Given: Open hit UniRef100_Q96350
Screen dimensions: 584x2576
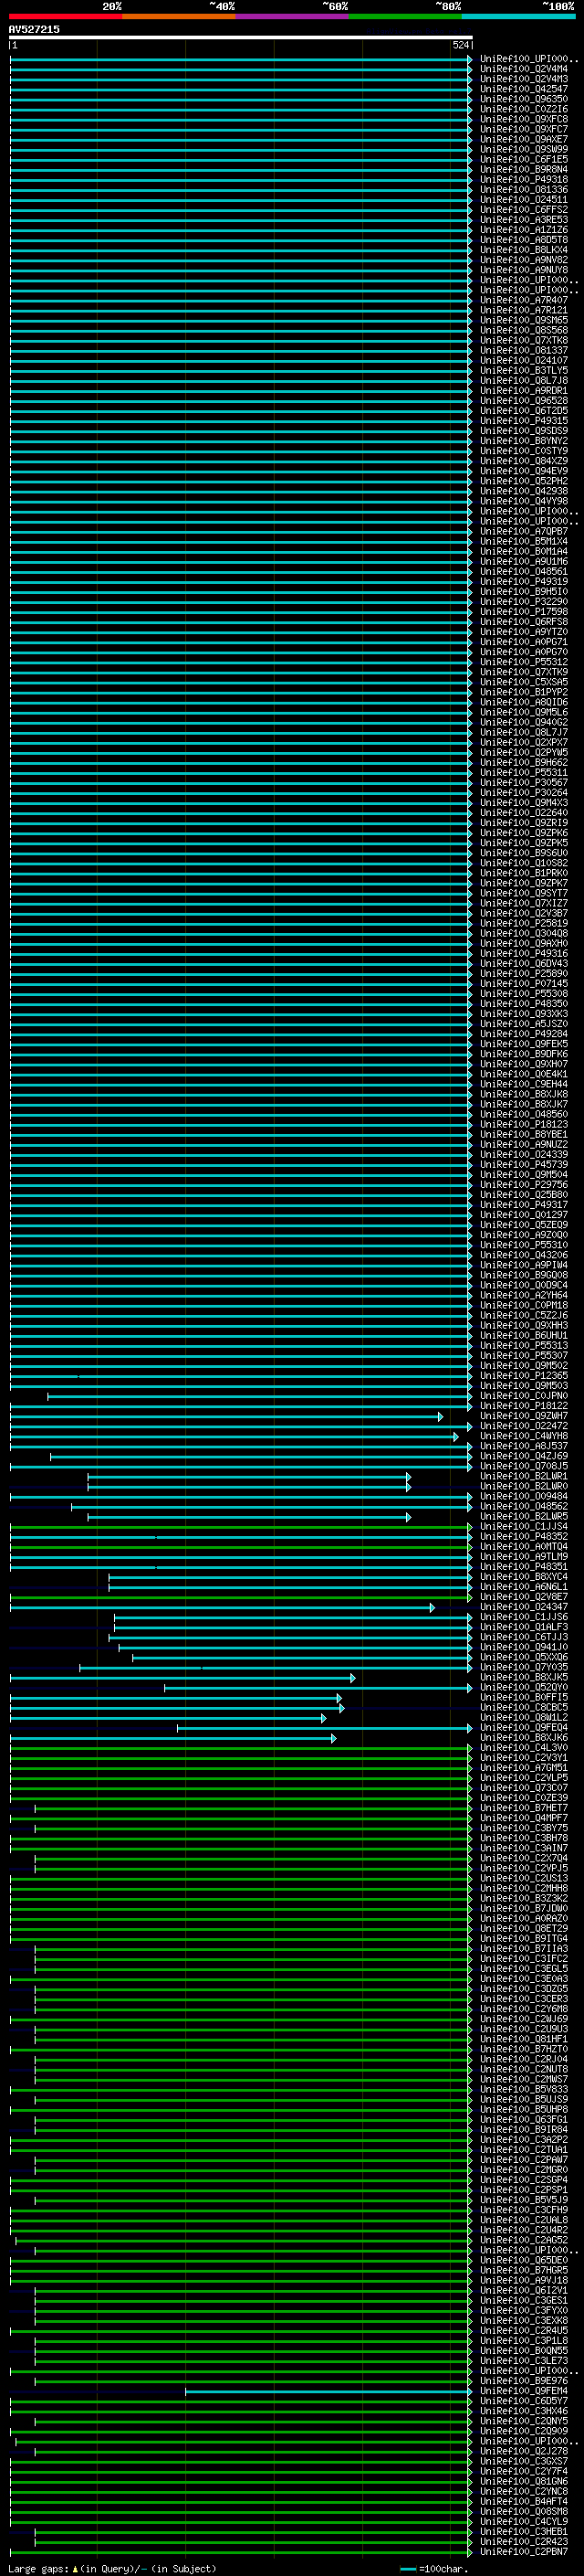Looking at the screenshot, I should (x=524, y=99).
